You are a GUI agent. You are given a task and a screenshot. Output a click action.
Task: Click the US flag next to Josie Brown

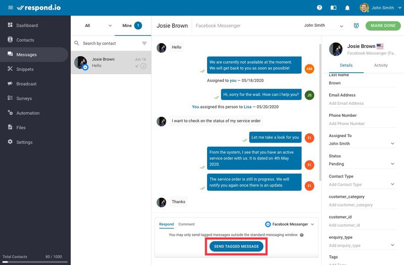coord(380,46)
